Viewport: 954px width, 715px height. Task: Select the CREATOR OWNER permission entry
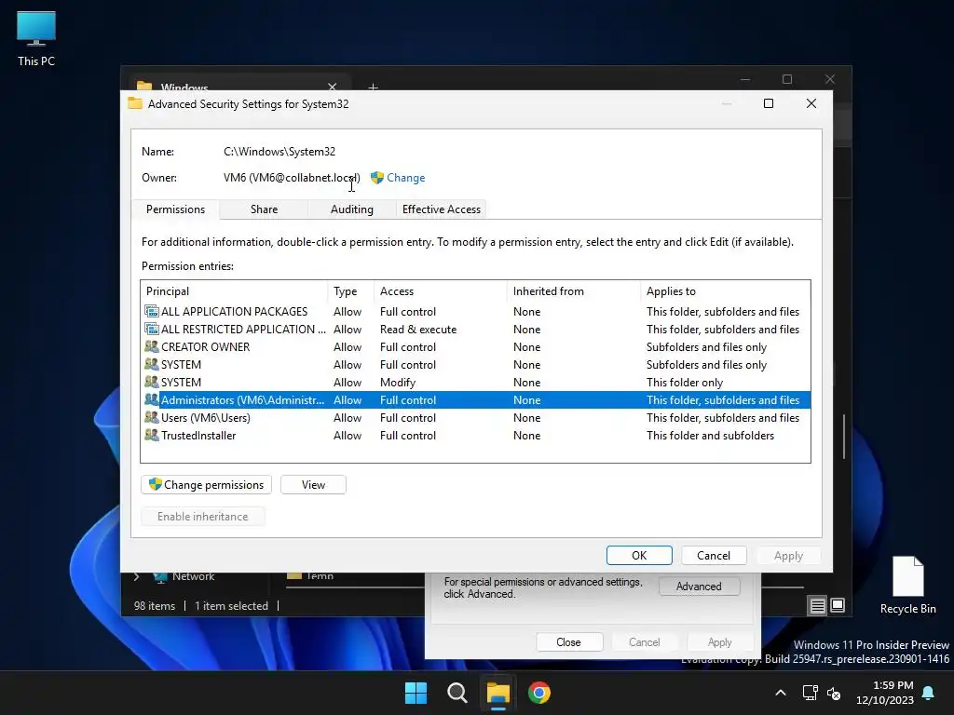476,346
